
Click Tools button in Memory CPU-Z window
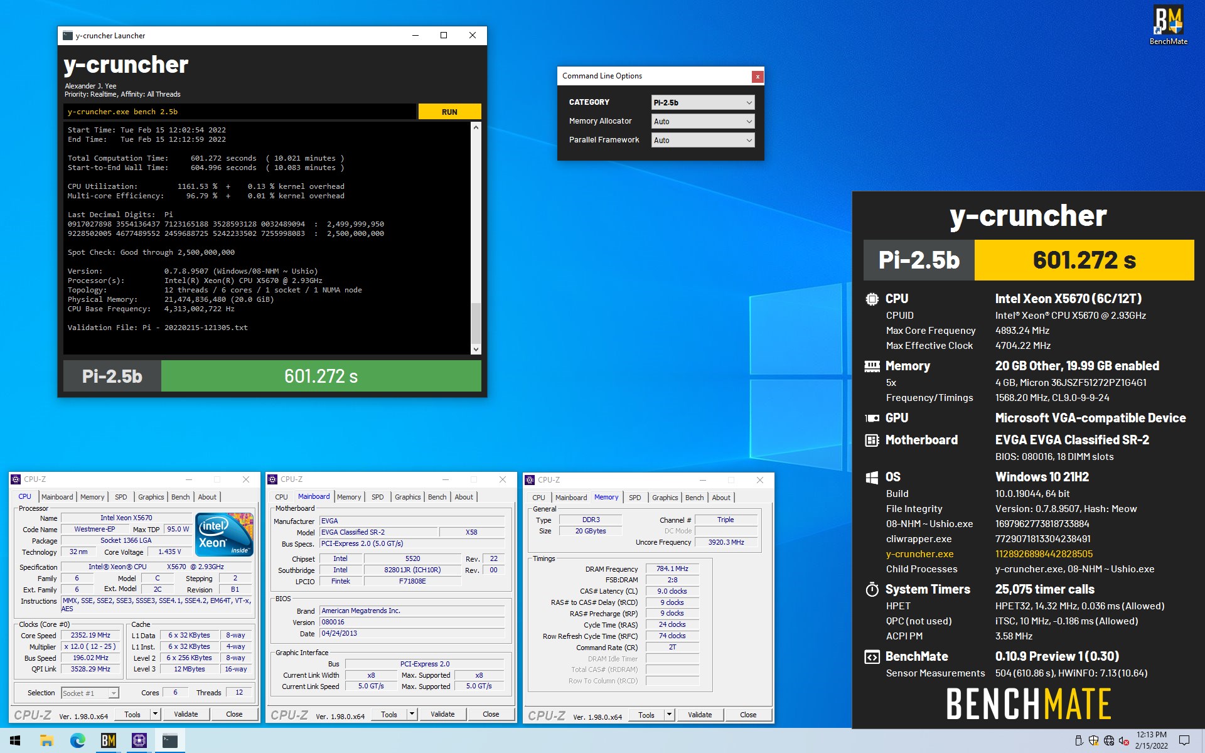pos(646,715)
